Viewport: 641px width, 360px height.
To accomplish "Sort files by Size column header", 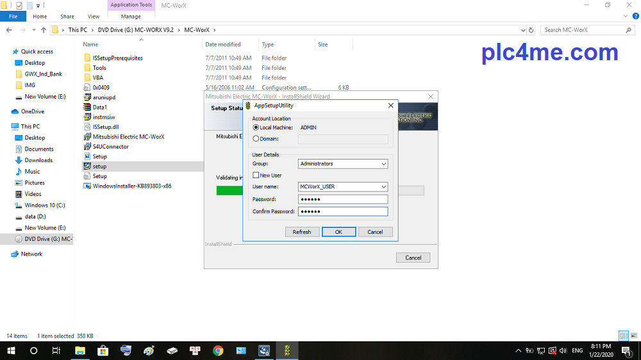I will pos(323,45).
